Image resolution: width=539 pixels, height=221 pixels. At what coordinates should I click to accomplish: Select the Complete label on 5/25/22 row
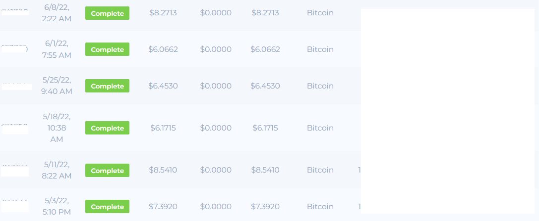pyautogui.click(x=107, y=86)
